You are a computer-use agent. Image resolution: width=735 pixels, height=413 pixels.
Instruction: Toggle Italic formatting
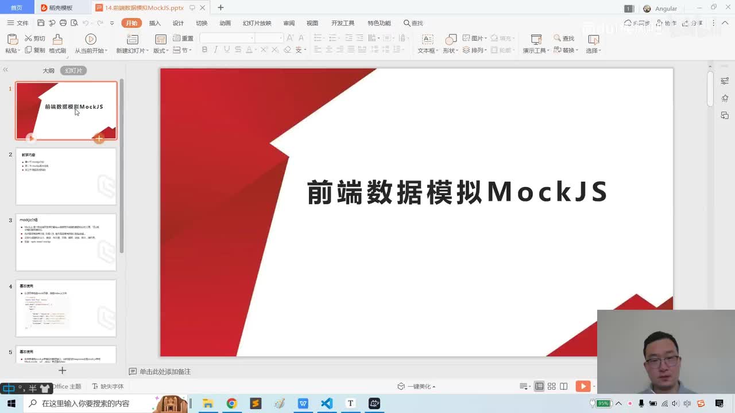click(215, 50)
